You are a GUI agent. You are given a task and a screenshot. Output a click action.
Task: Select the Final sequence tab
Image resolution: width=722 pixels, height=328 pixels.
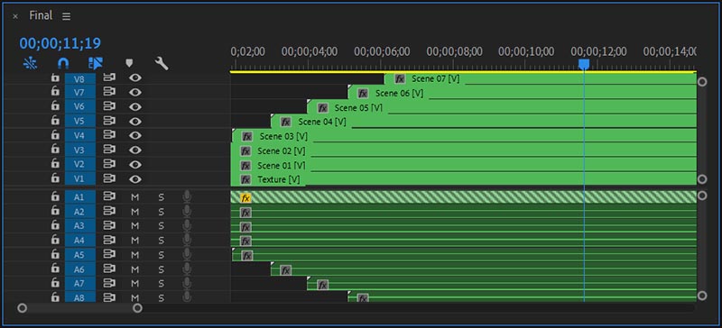coord(41,15)
